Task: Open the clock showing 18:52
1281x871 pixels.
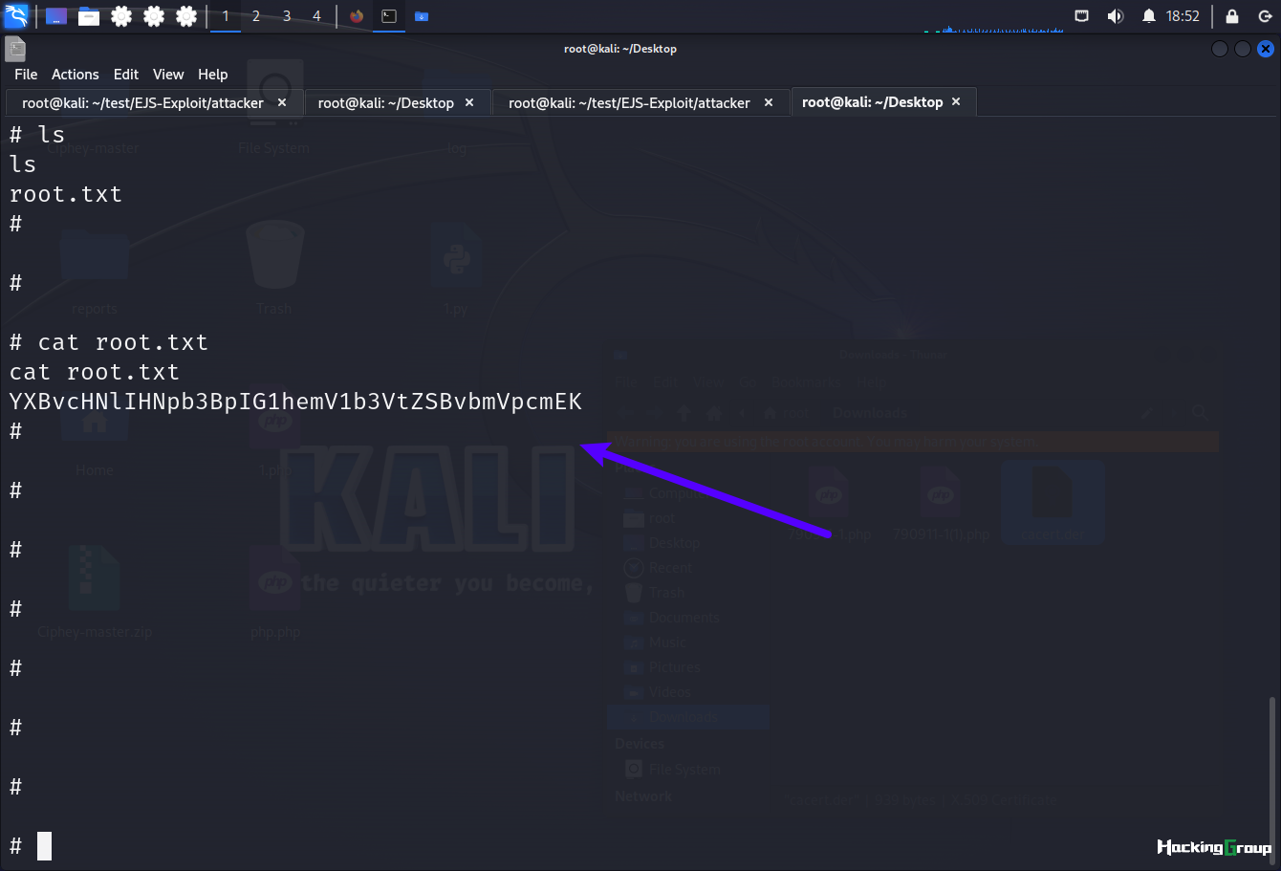Action: point(1183,16)
